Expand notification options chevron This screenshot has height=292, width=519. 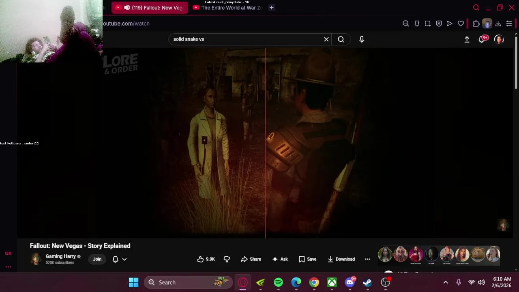[124, 259]
